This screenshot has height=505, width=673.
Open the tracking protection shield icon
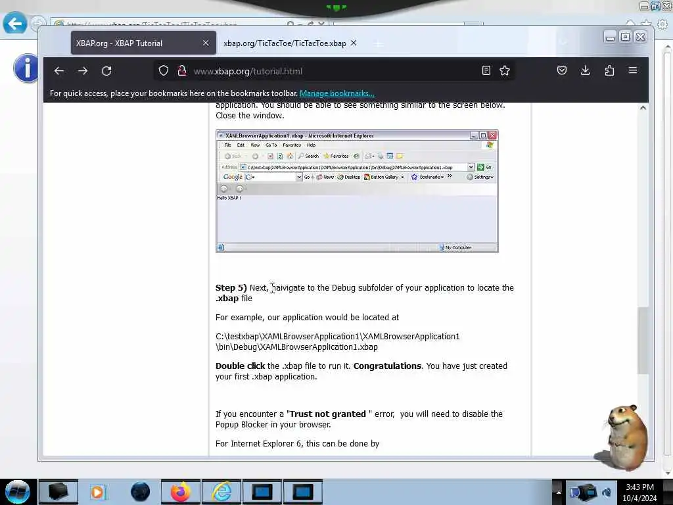tap(164, 71)
